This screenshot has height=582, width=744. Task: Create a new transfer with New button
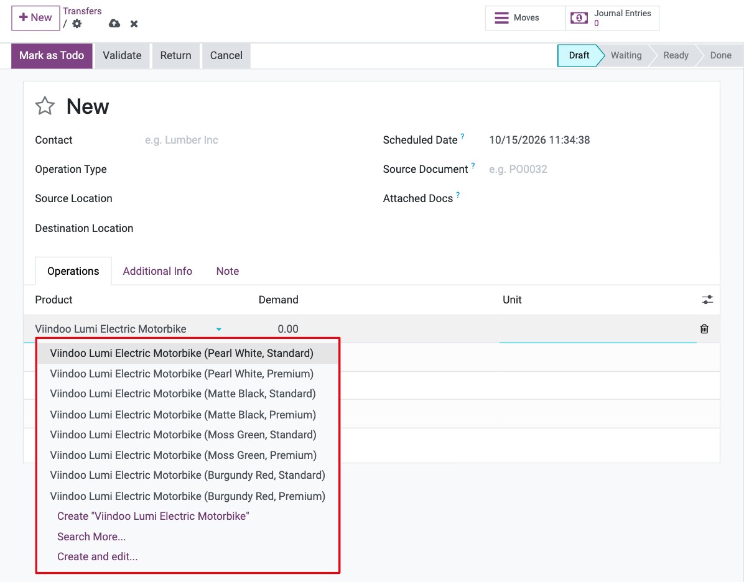click(x=35, y=18)
